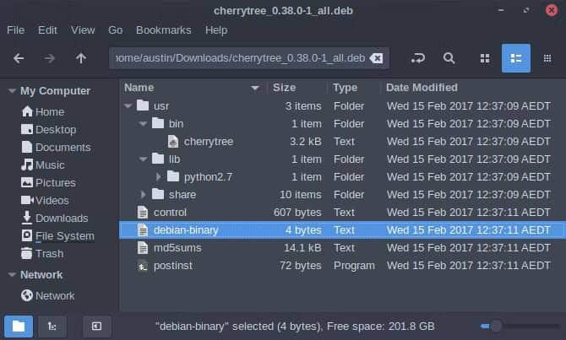Hide the sidebar button
Screen dimensions: 566x340
[96, 326]
